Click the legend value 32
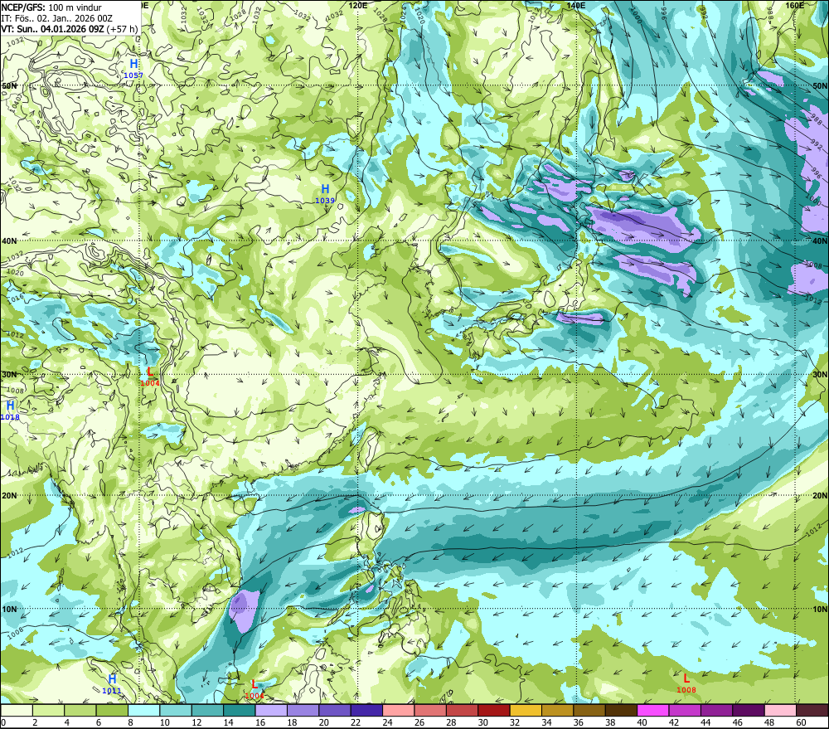Screen dimensions: 829x729 pyautogui.click(x=515, y=722)
